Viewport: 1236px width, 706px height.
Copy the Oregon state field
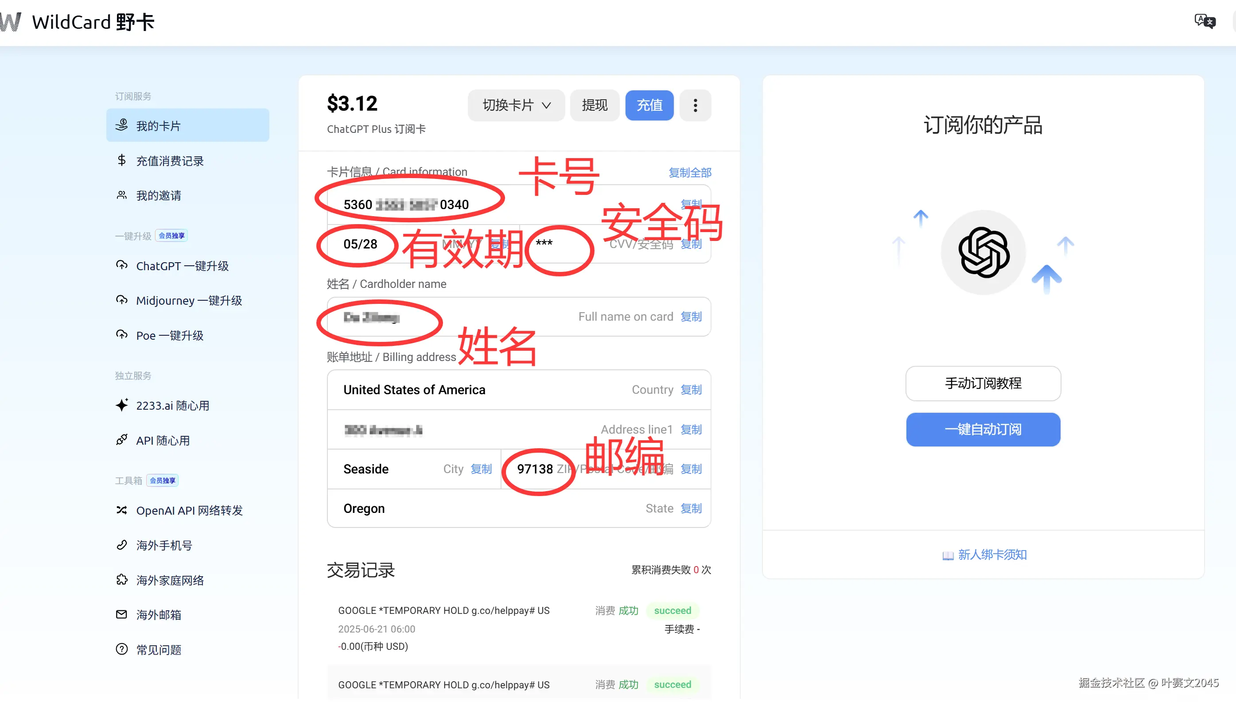point(691,508)
